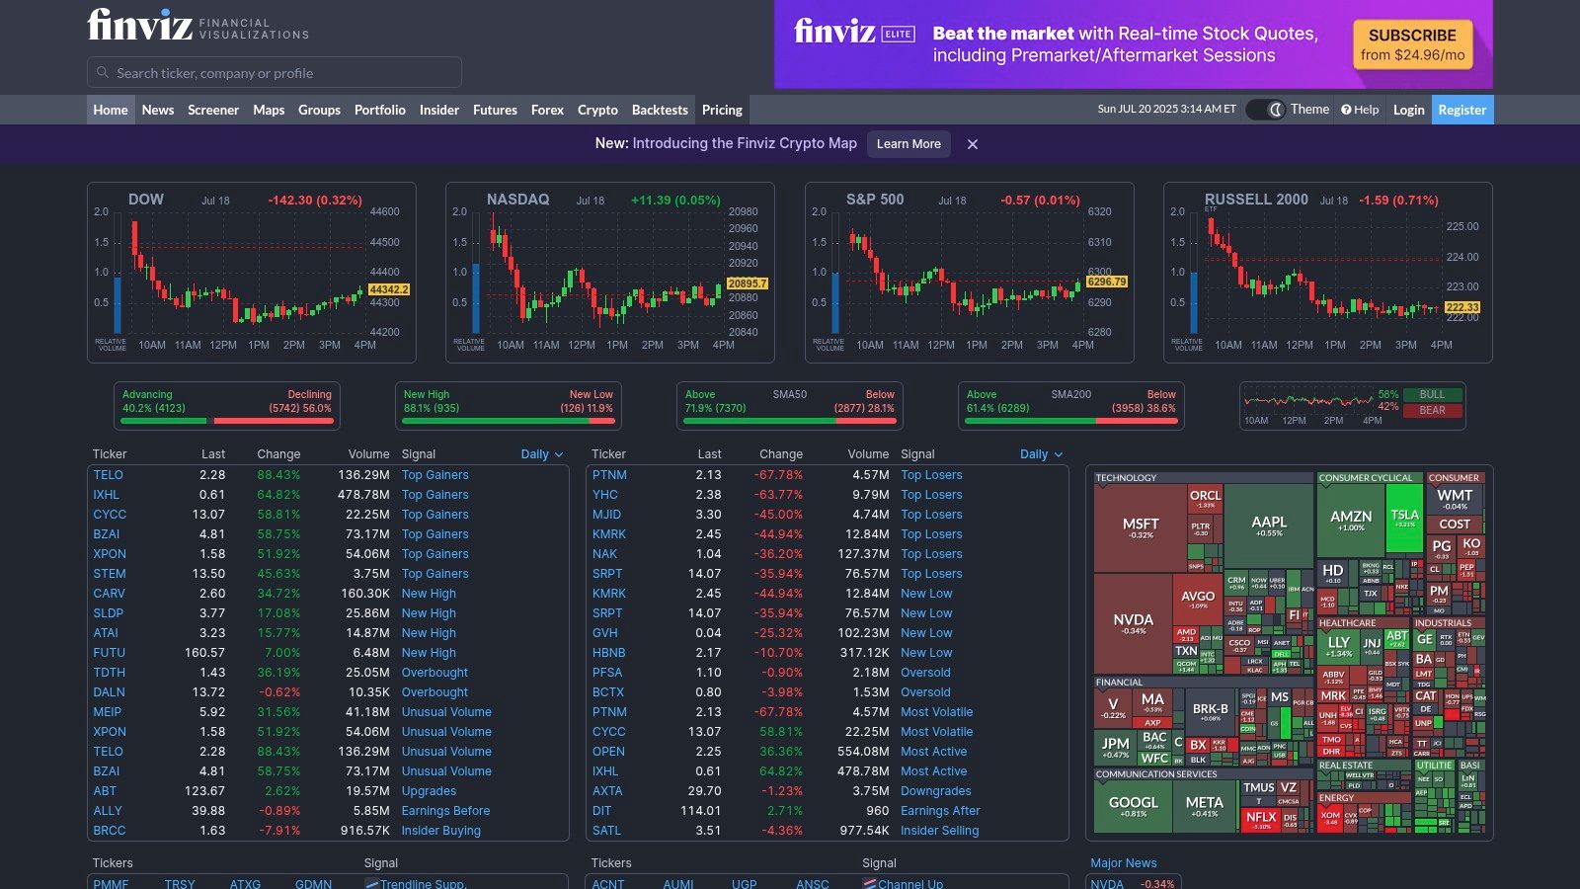The width and height of the screenshot is (1580, 889).
Task: Open the Maps menu item
Action: (x=269, y=110)
